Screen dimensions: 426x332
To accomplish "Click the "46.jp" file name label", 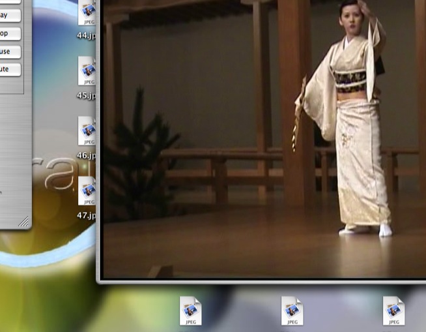I will [86, 155].
